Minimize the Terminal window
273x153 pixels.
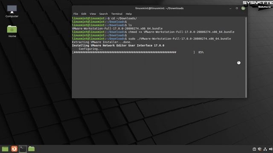(230, 8)
